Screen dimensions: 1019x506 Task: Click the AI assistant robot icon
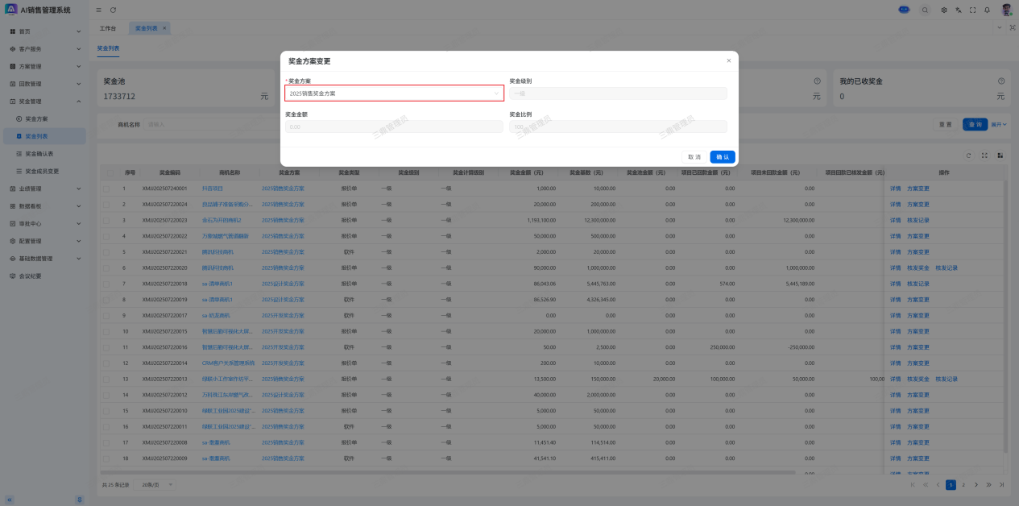pyautogui.click(x=904, y=10)
